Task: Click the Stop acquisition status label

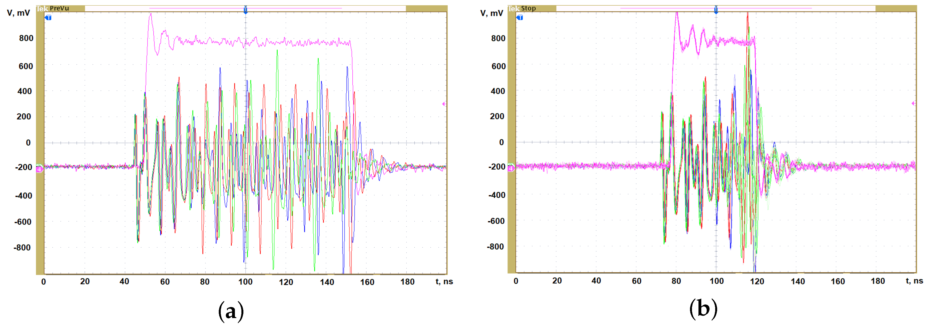Action: (528, 8)
